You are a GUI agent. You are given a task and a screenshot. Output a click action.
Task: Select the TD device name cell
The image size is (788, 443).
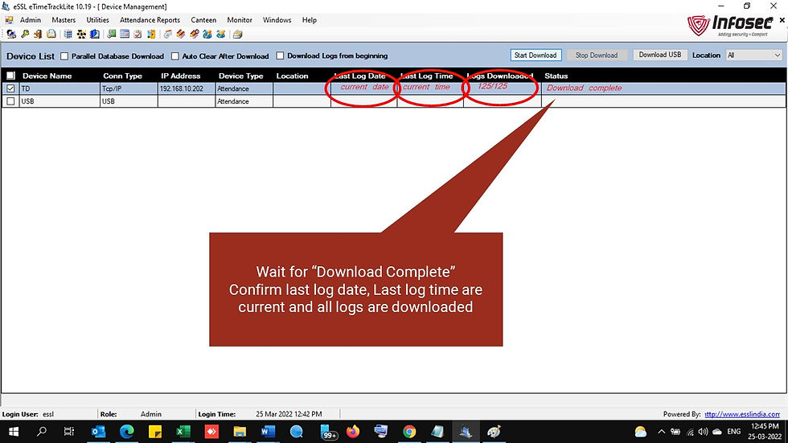tap(60, 88)
